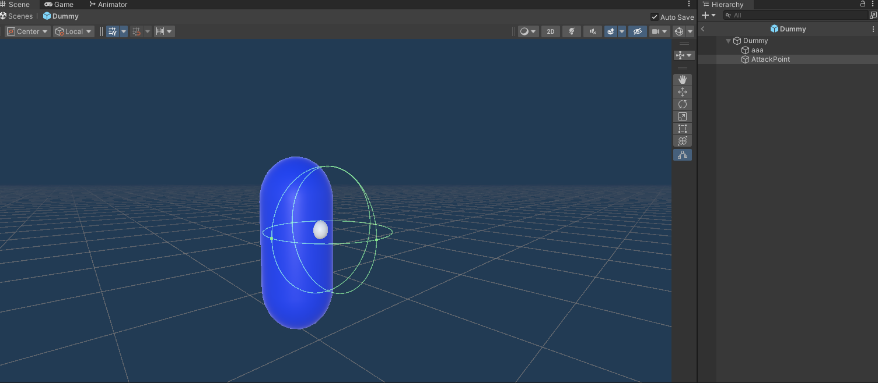This screenshot has height=383, width=878.
Task: Select the Move tool
Action: point(683,92)
